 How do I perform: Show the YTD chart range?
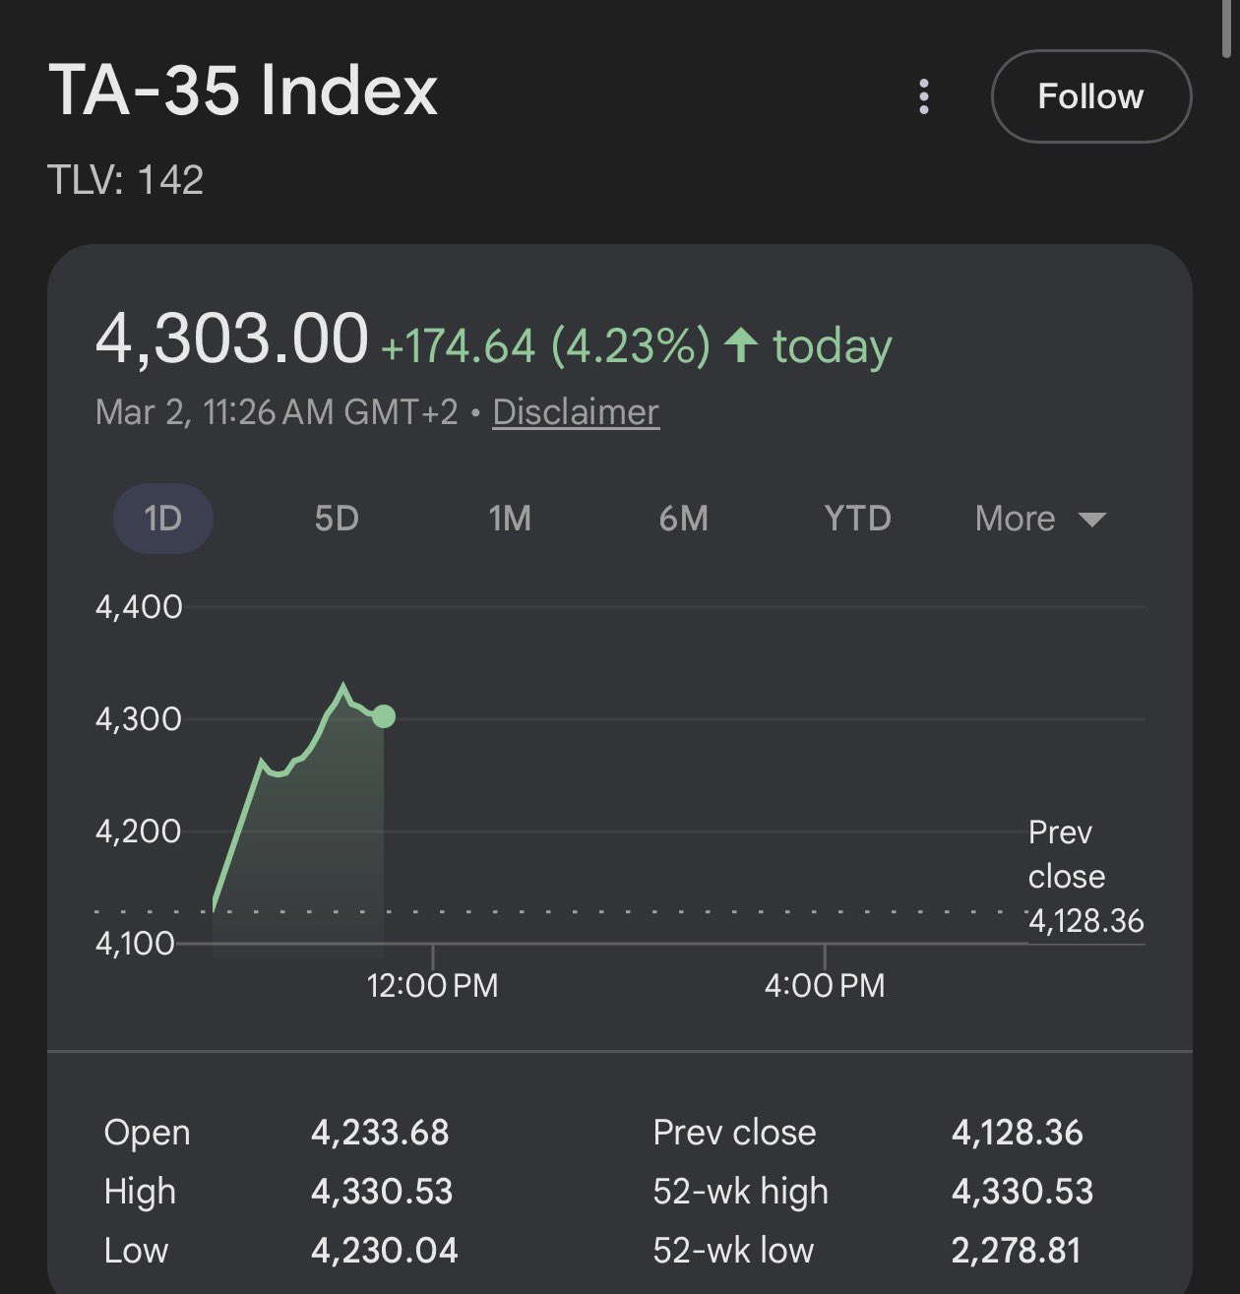click(857, 519)
